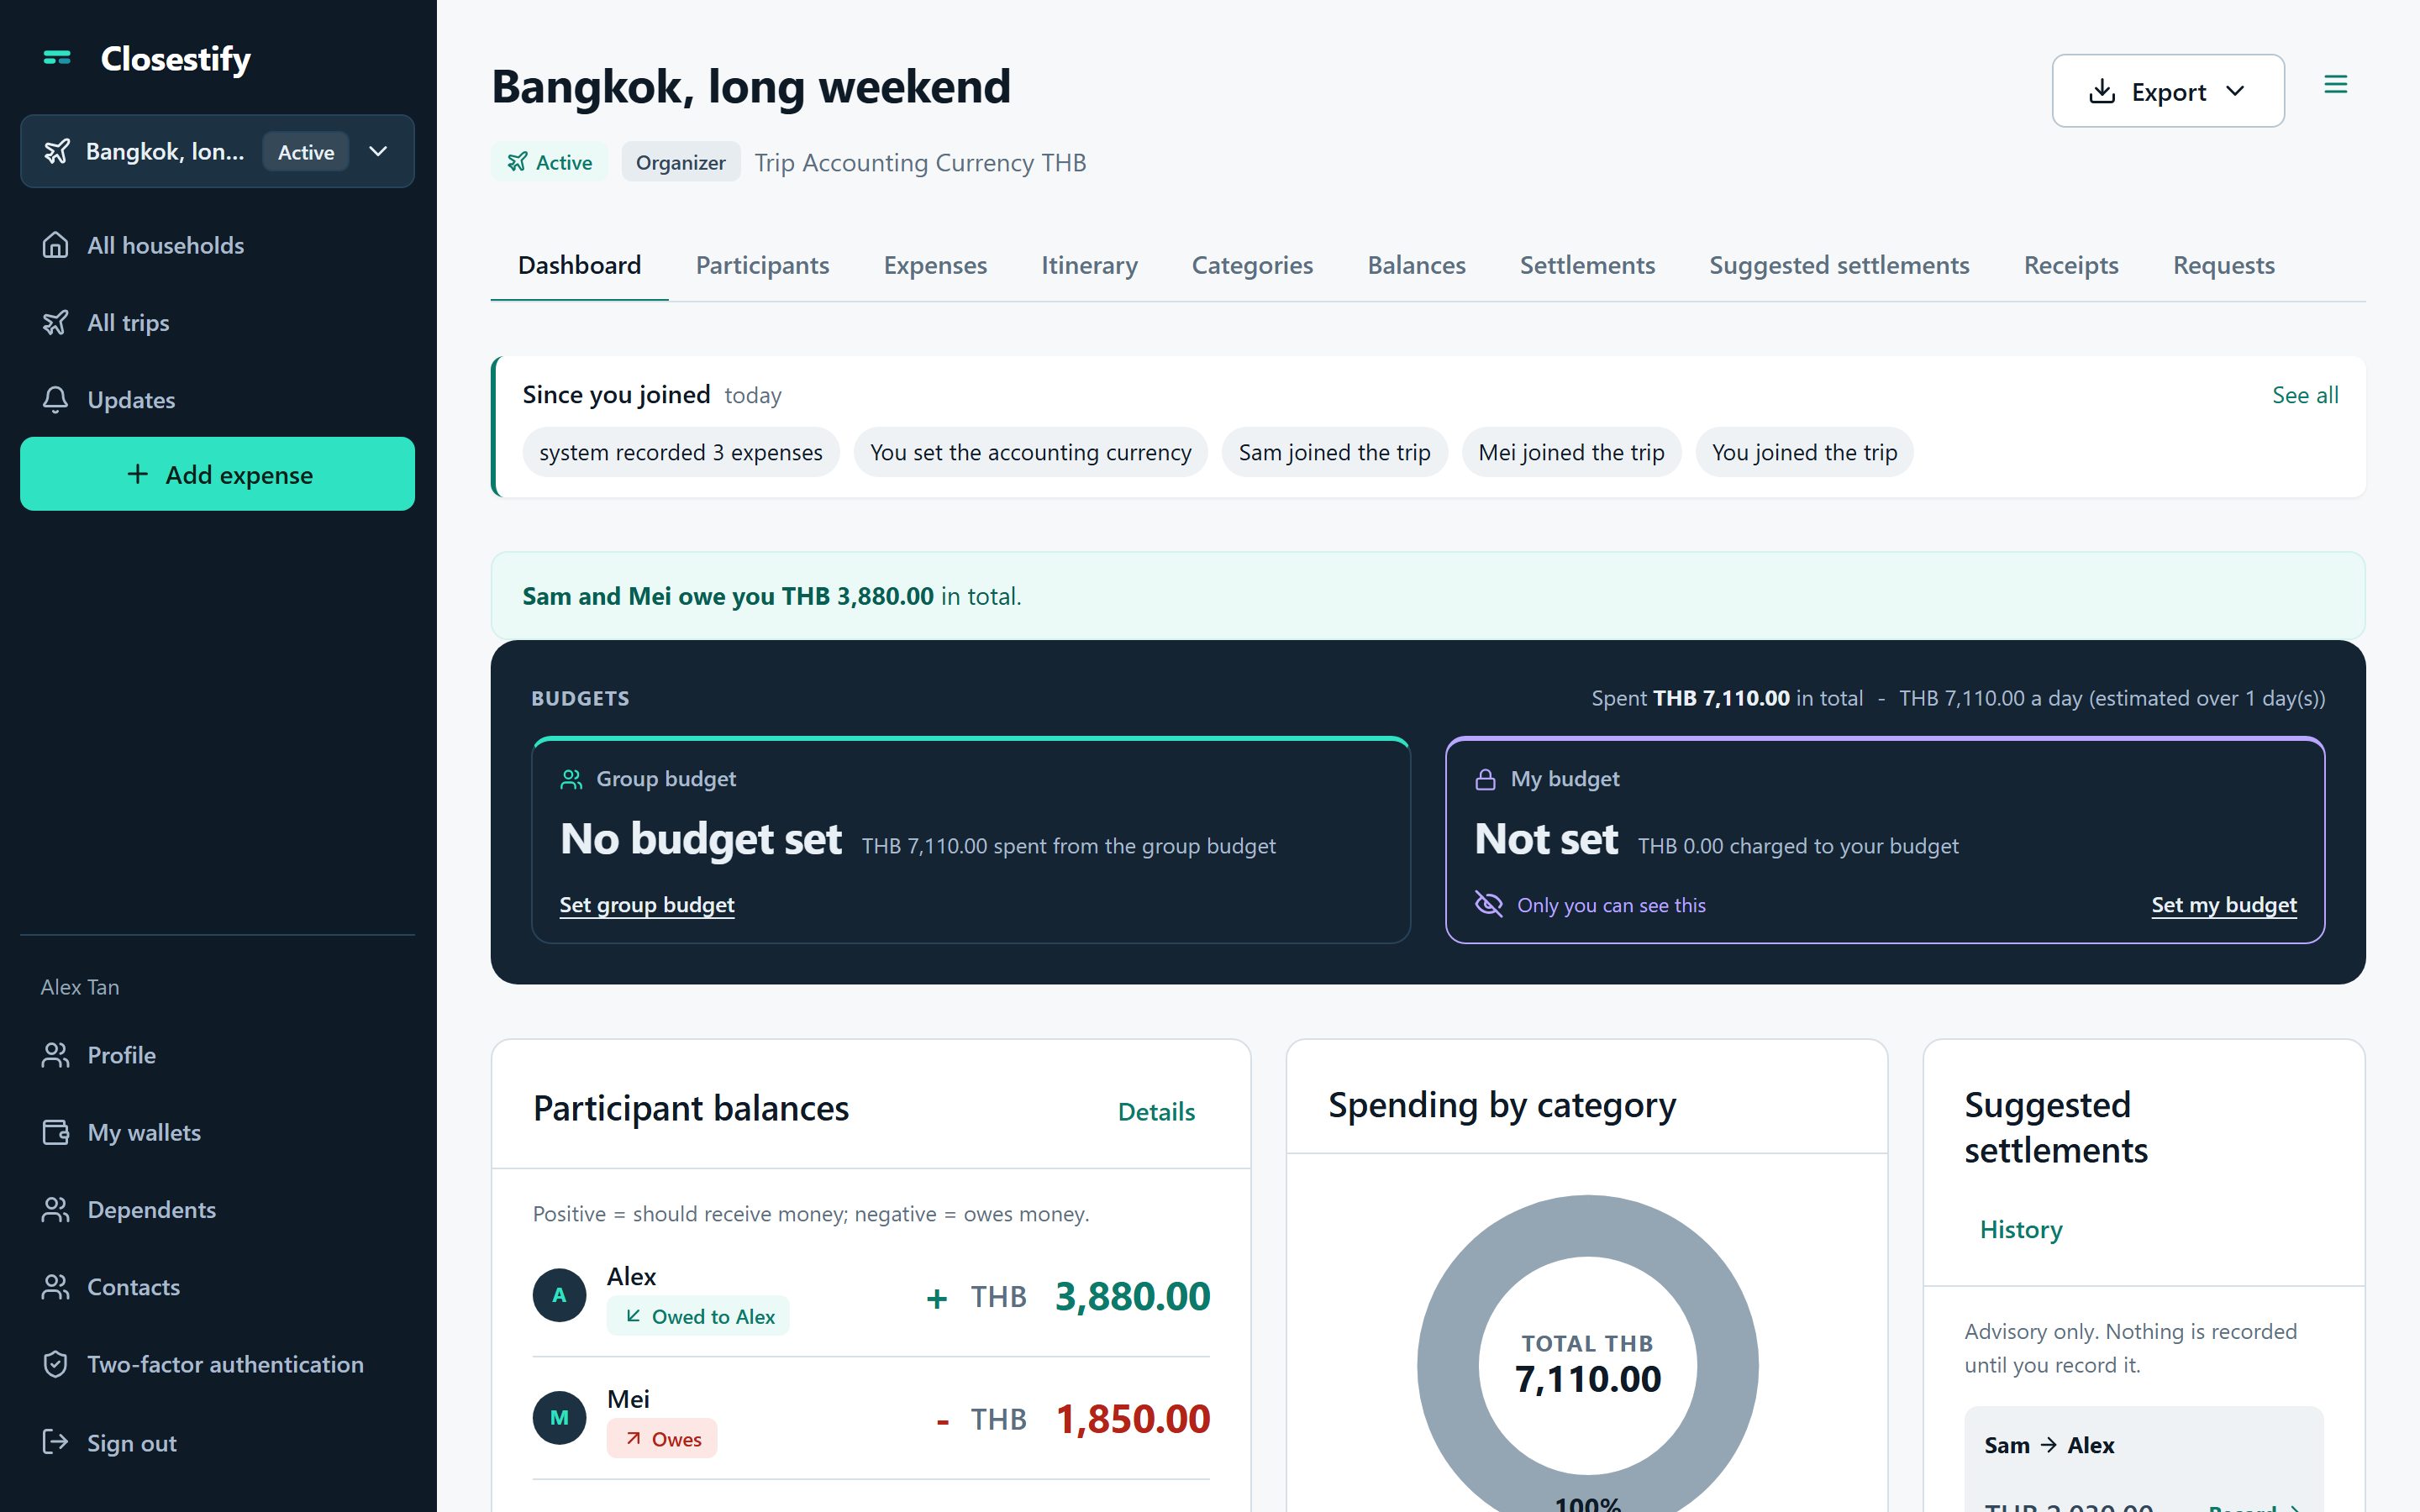Click the spending category donut chart ring
2420x1512 pixels.
1447,1366
